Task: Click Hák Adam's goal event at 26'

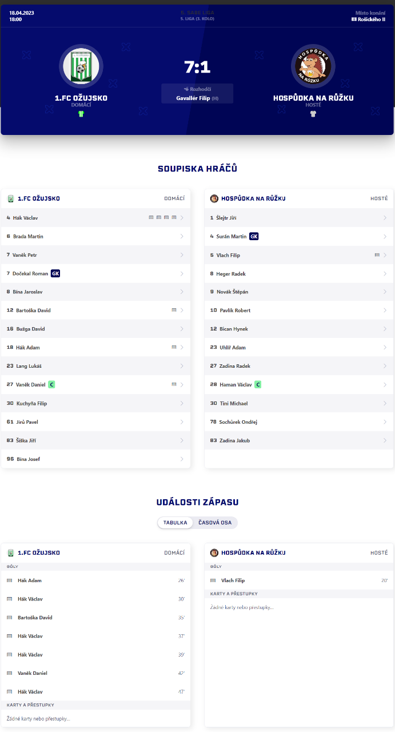Action: point(30,580)
